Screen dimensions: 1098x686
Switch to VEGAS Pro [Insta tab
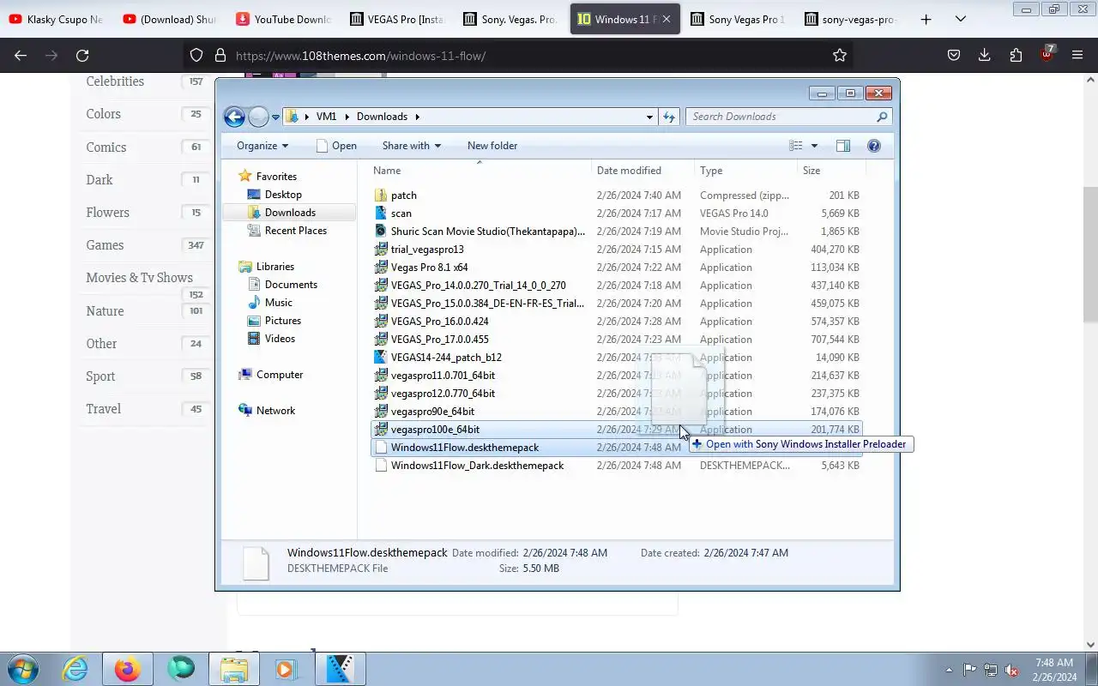[398, 19]
